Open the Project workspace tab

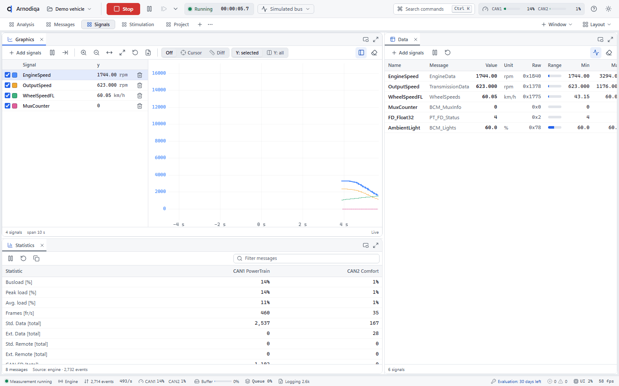point(178,24)
